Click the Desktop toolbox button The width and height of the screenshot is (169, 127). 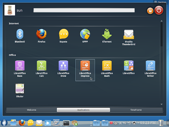pos(160,2)
